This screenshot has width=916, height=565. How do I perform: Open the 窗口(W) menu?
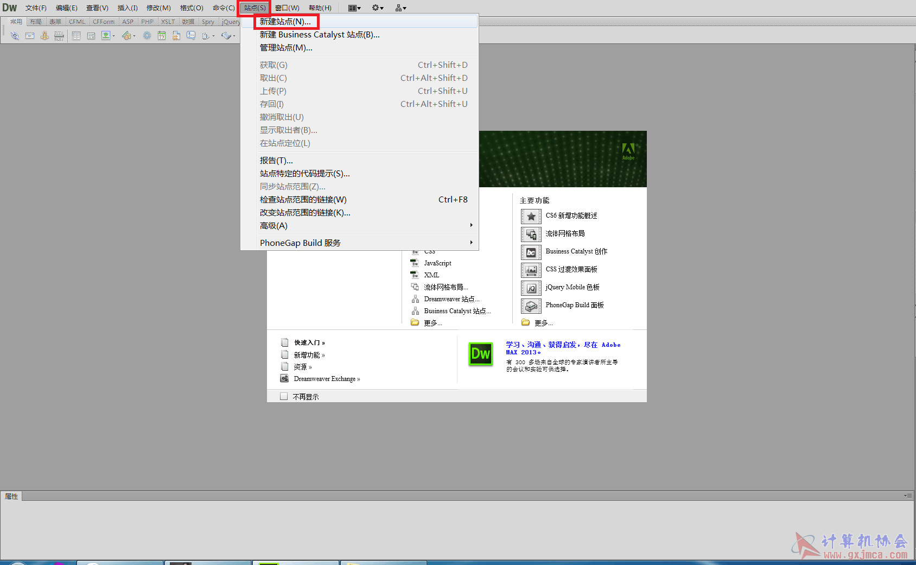pyautogui.click(x=287, y=8)
